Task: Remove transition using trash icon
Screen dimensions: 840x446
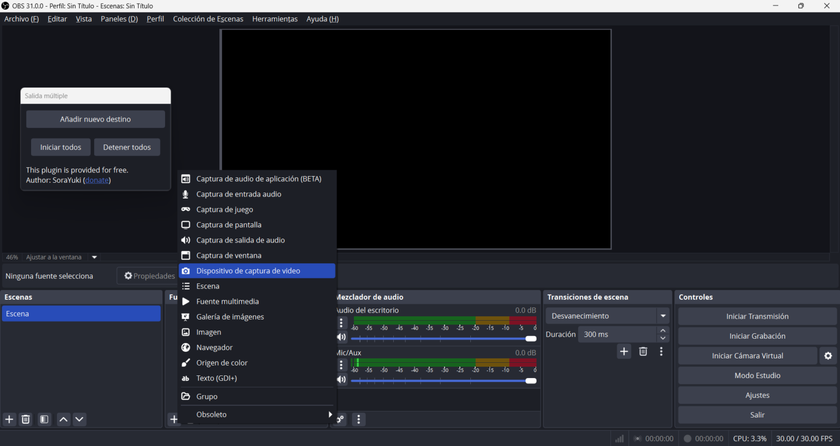Action: pyautogui.click(x=643, y=351)
